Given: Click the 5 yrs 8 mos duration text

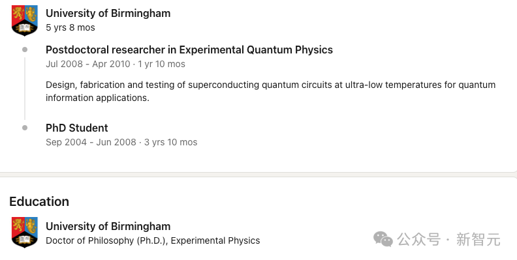Looking at the screenshot, I should [70, 27].
